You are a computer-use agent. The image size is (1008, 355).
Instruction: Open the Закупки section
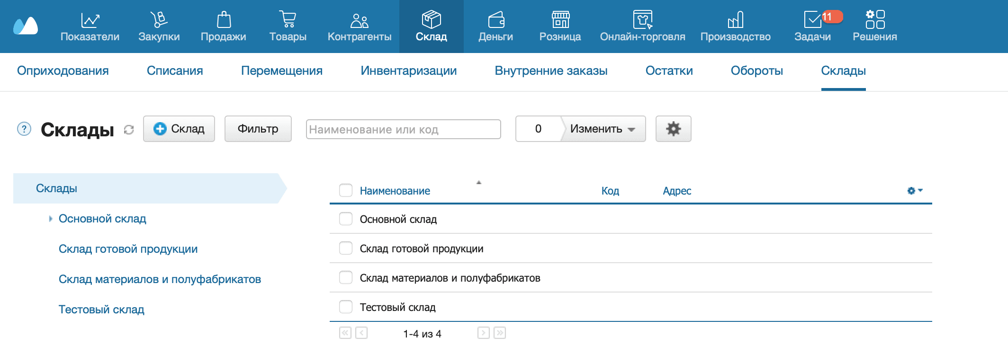pos(159,27)
